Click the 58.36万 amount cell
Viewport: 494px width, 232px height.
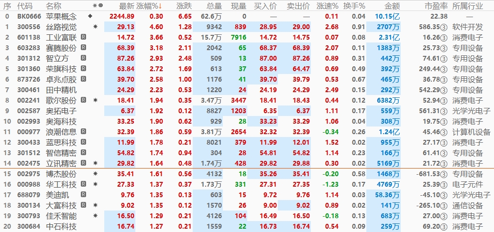387,195
